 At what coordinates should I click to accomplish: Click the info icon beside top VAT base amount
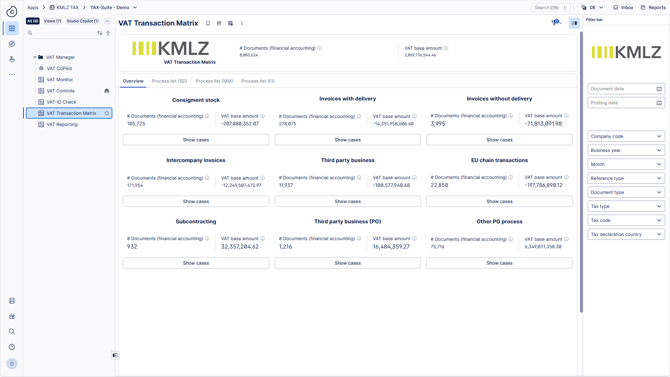pos(446,48)
